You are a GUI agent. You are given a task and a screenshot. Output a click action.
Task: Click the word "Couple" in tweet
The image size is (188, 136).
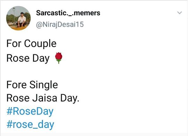40,44
